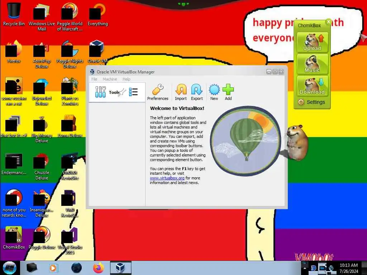
Task: Select the Chuzzle Deluxe desktop icon
Action: pyautogui.click(x=42, y=166)
